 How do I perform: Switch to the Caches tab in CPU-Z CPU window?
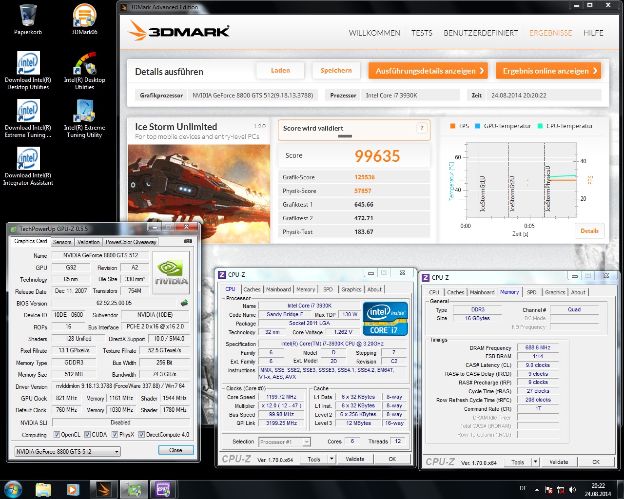pos(252,289)
